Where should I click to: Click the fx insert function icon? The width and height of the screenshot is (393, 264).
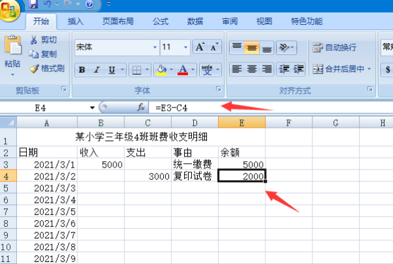pos(141,107)
